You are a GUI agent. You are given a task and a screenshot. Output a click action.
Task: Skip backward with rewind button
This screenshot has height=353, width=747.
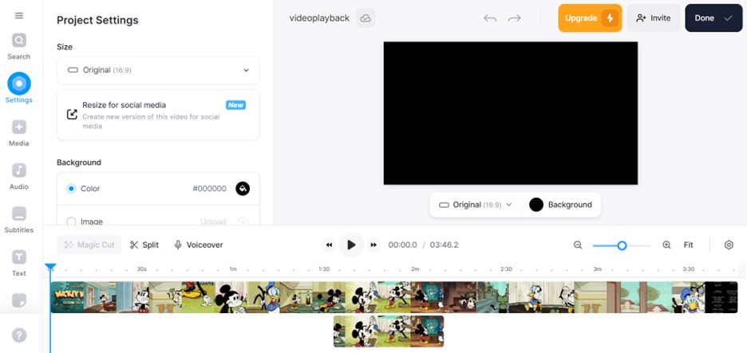pyautogui.click(x=329, y=245)
